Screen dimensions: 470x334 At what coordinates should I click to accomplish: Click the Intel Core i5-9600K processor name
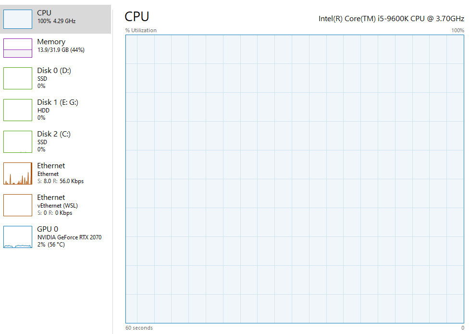pos(391,19)
